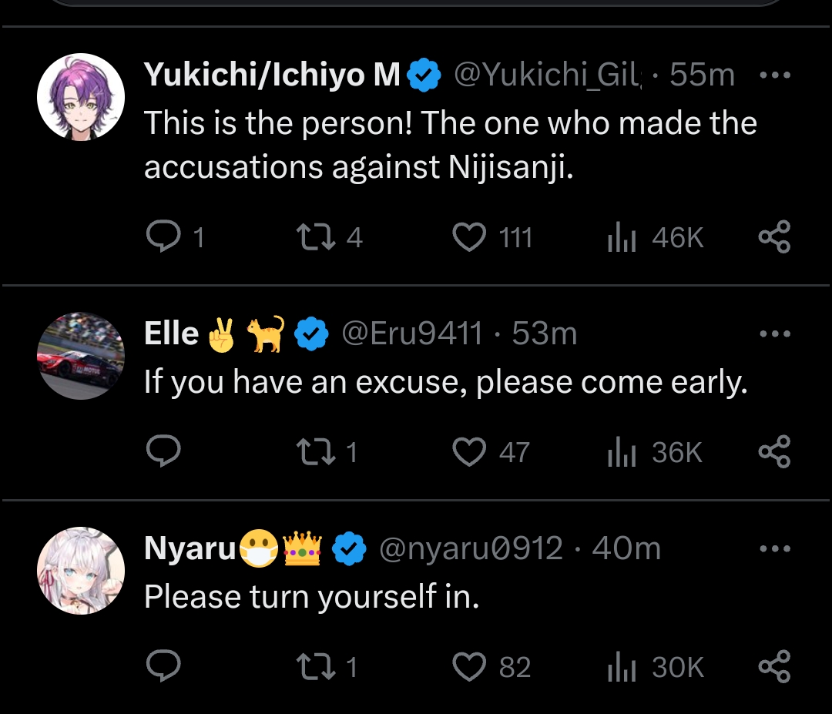Open more options for Yukichi's tweet
Image resolution: width=832 pixels, height=714 pixels.
775,75
